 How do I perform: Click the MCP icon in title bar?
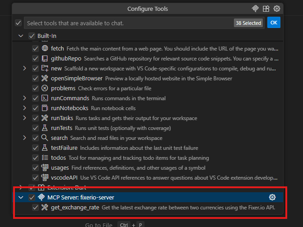[255, 9]
